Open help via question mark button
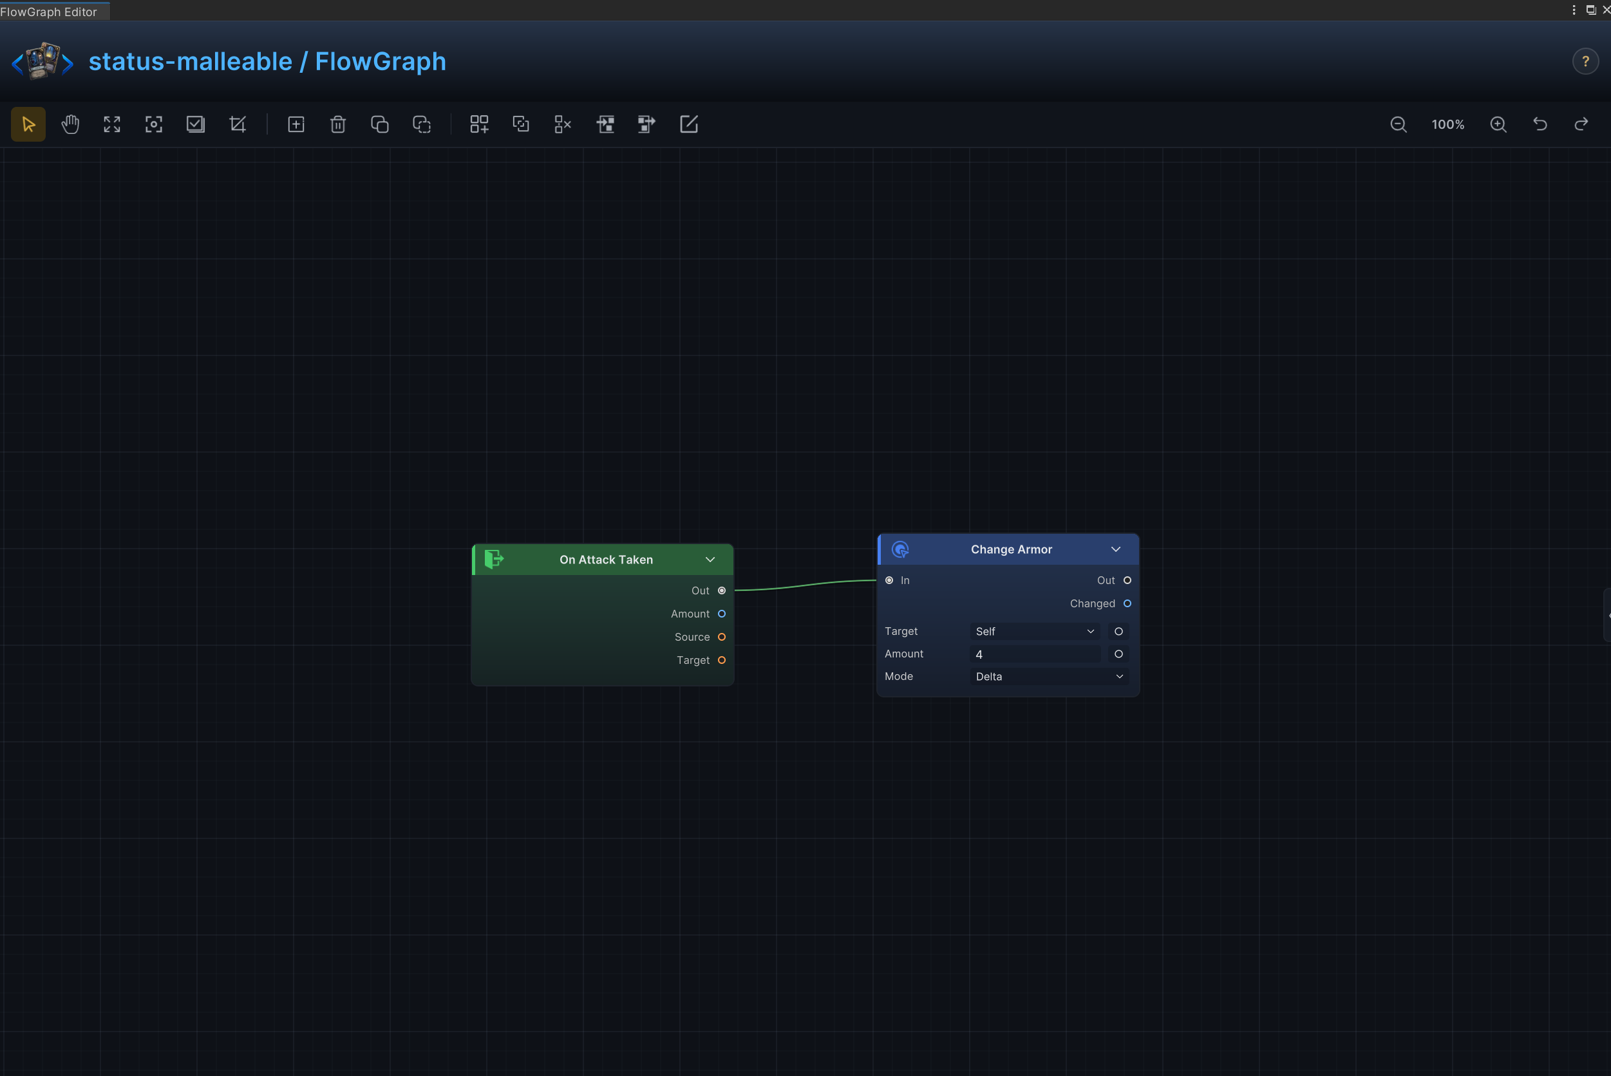The width and height of the screenshot is (1611, 1076). [x=1585, y=61]
